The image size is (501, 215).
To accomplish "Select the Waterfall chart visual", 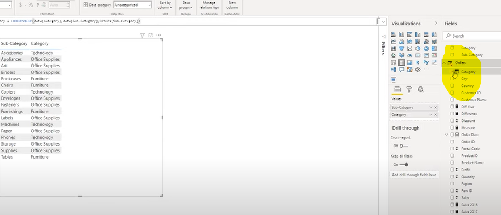I will pos(394,49).
